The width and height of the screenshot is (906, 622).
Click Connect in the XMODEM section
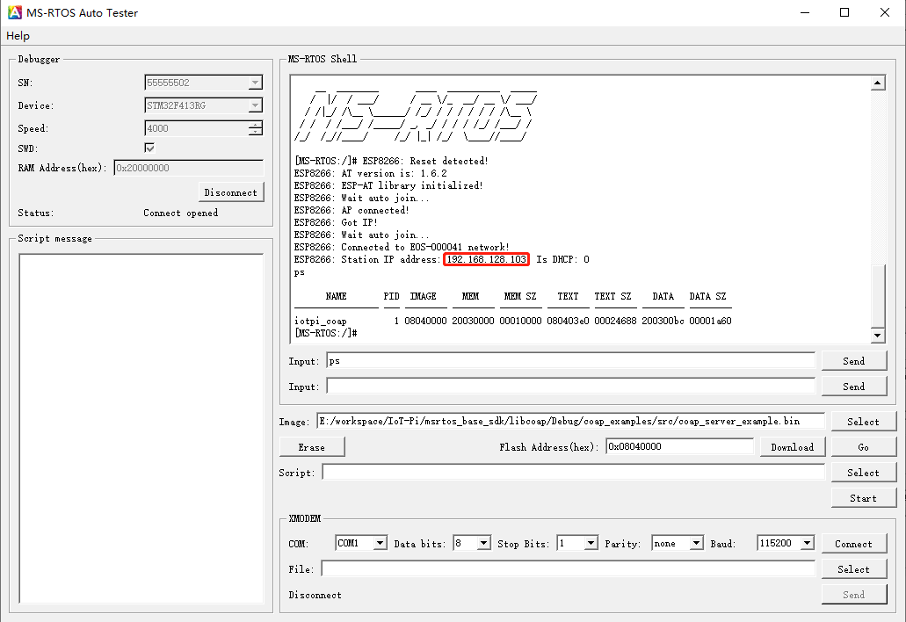pyautogui.click(x=853, y=544)
